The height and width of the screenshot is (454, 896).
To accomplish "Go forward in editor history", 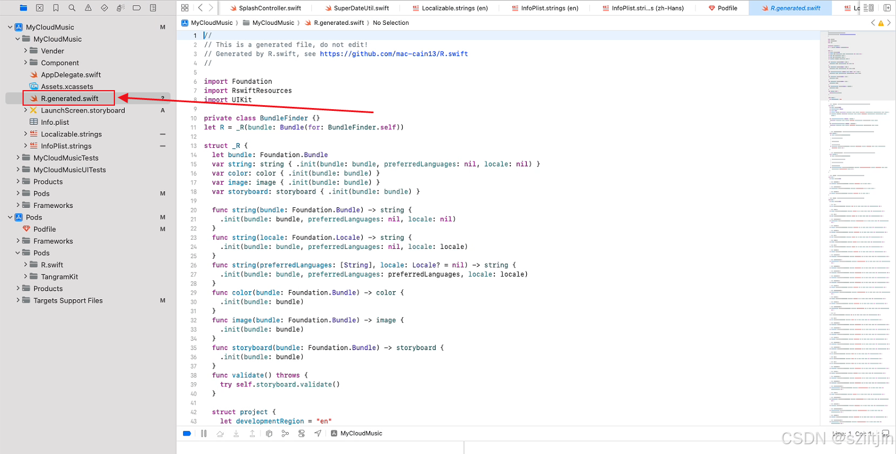I will coord(211,8).
